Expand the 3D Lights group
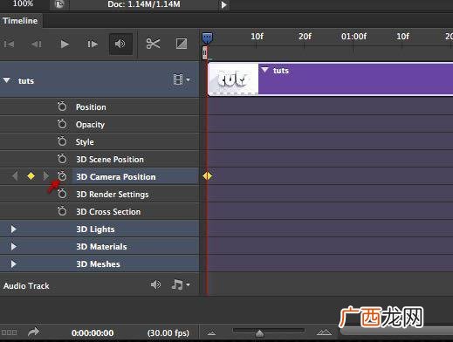This screenshot has height=342, width=453. pos(13,229)
